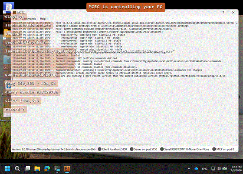
Task: Open the clock showing 3:54 PM
Action: (236, 169)
